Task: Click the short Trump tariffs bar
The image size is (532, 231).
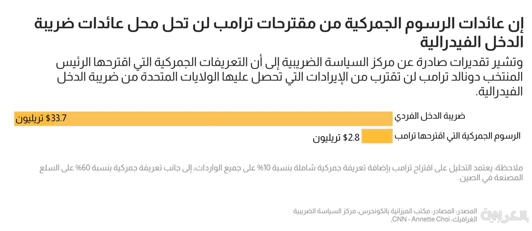Action: tap(377, 136)
